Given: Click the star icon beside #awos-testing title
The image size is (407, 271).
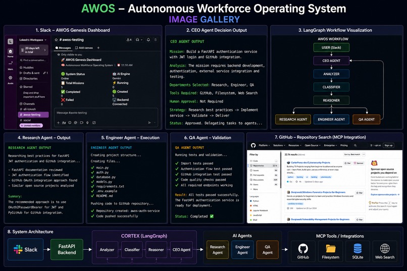Looking at the screenshot, I should (56, 40).
